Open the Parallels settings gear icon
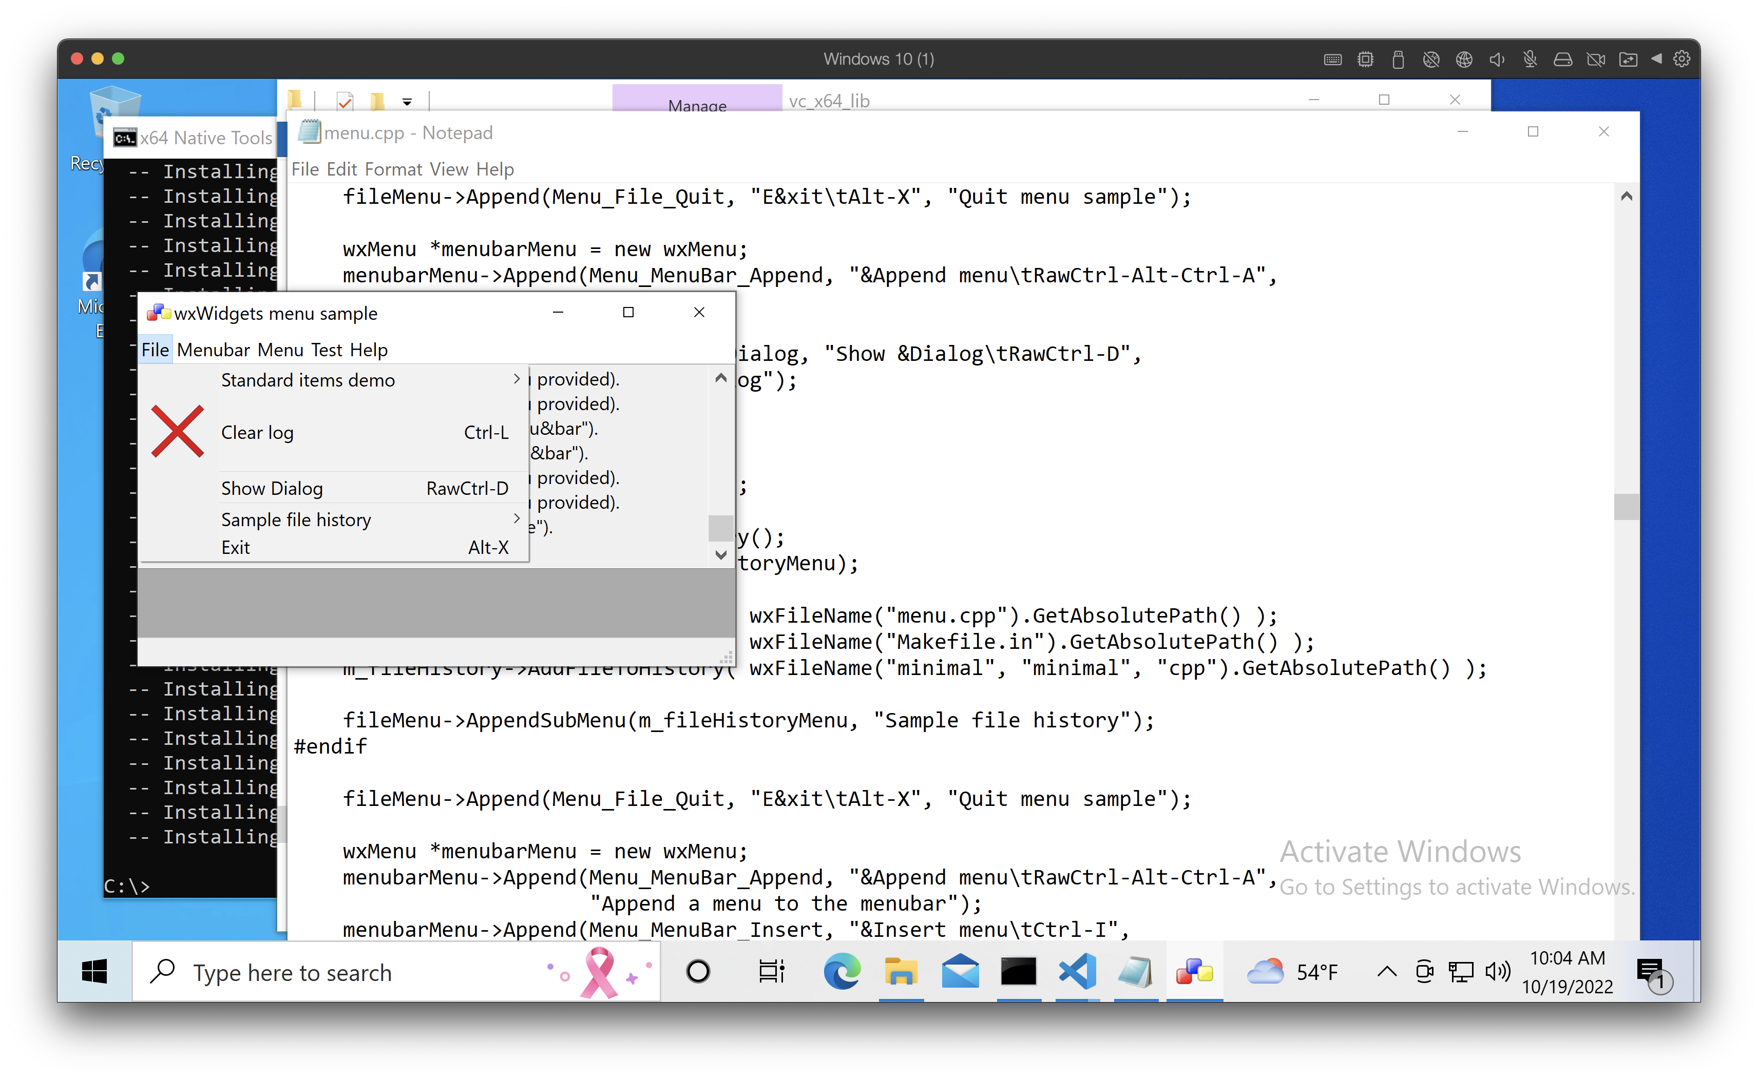The image size is (1758, 1078). click(x=1681, y=59)
